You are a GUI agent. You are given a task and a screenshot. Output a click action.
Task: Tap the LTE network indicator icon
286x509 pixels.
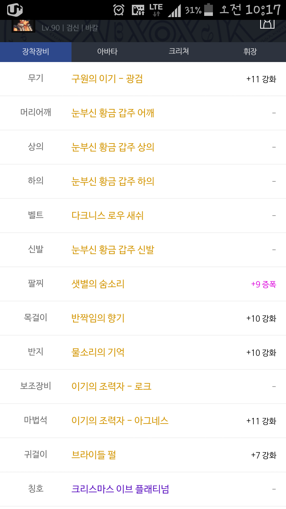[156, 10]
